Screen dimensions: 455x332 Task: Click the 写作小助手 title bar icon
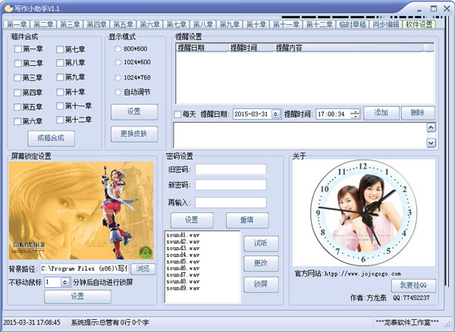[8, 8]
